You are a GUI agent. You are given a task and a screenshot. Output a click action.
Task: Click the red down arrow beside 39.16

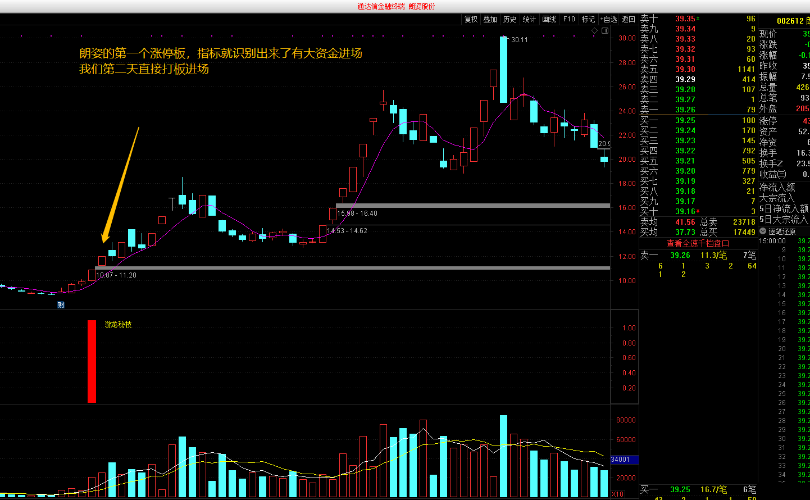click(x=698, y=212)
